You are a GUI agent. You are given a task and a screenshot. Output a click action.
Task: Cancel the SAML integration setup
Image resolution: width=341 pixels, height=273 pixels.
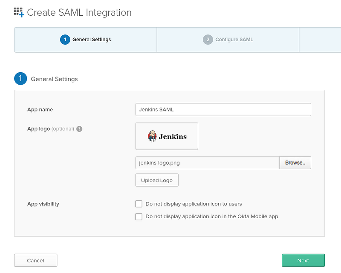pos(36,260)
